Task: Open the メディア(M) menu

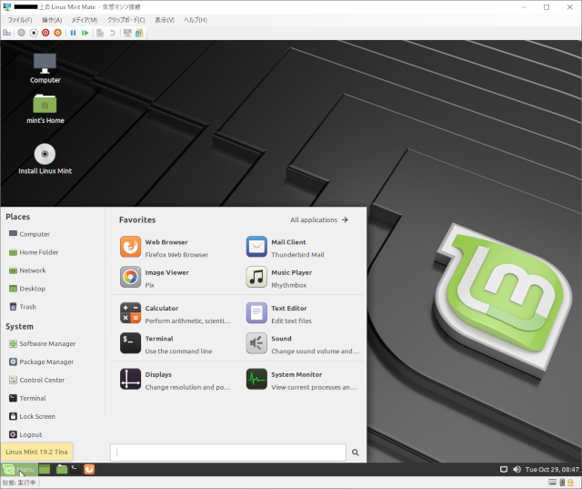Action: click(85, 20)
